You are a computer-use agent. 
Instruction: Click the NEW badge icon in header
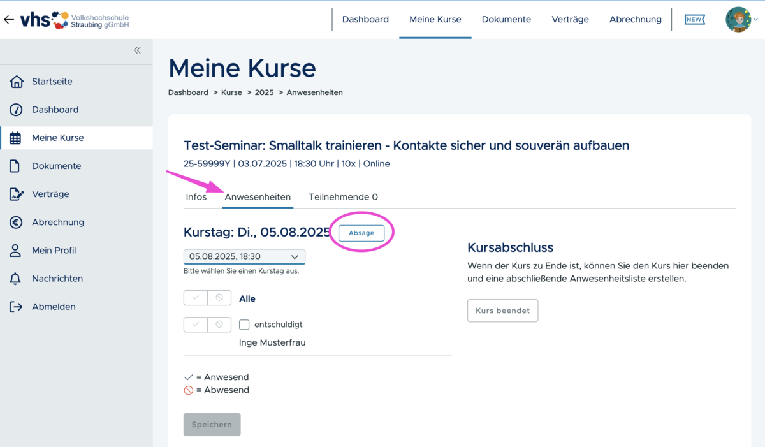point(694,20)
